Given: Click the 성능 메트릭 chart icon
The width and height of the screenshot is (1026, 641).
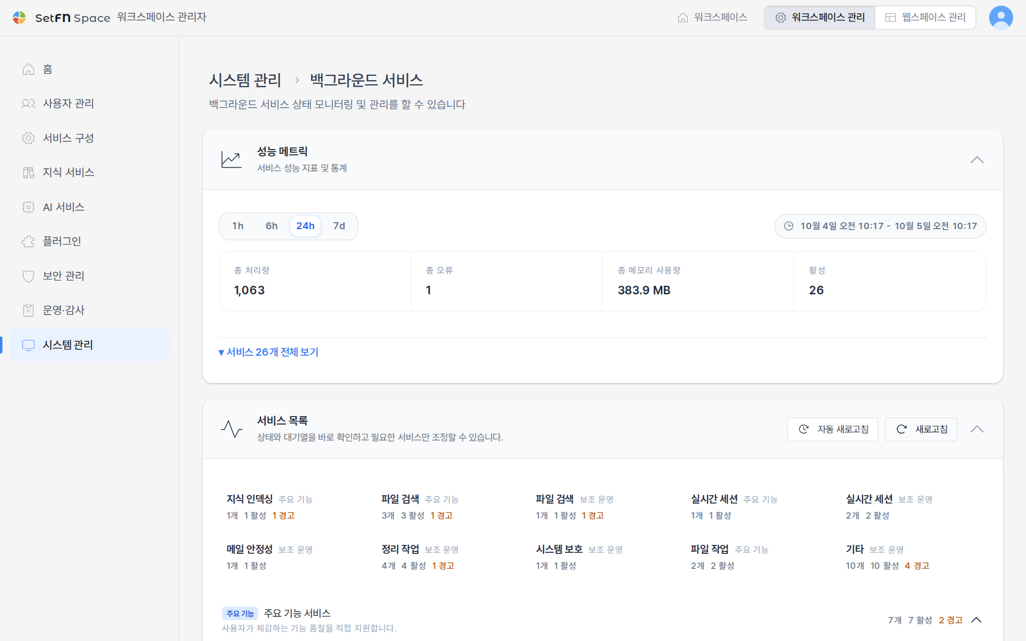Looking at the screenshot, I should pyautogui.click(x=231, y=160).
